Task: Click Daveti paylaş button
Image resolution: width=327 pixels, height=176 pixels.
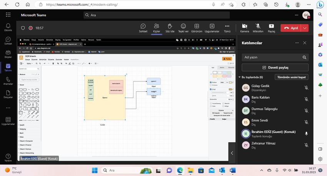Action: (x=275, y=68)
